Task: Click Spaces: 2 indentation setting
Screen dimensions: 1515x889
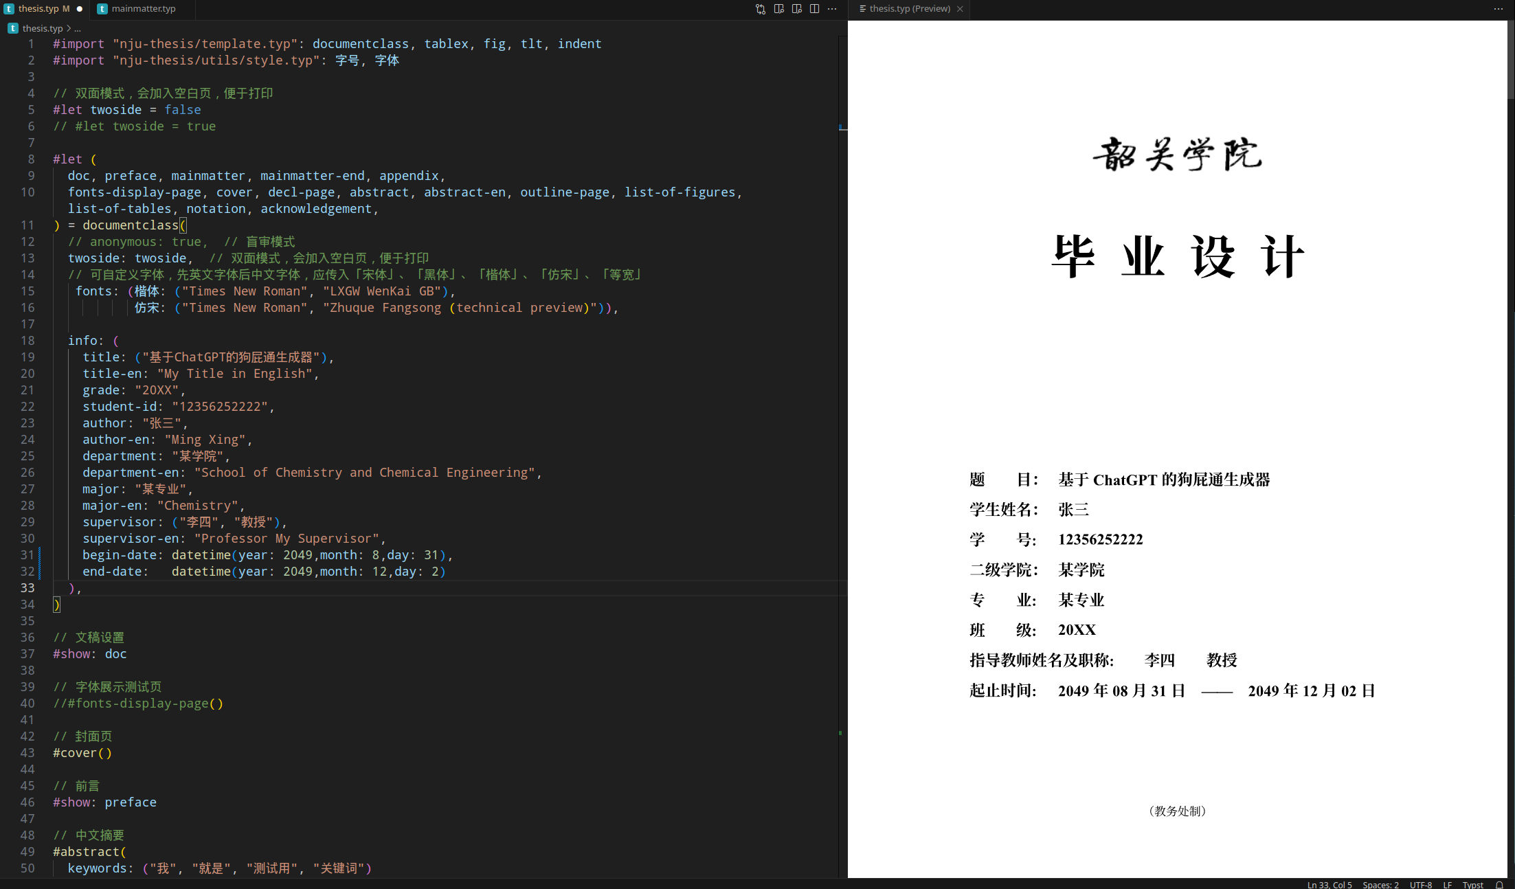Action: point(1380,884)
